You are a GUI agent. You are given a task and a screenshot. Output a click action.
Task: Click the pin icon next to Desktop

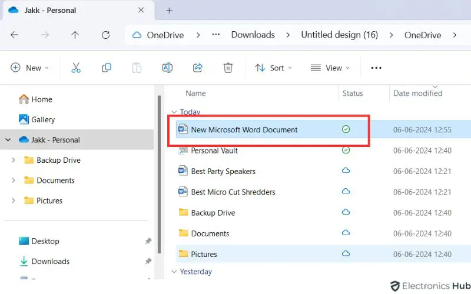click(x=148, y=241)
